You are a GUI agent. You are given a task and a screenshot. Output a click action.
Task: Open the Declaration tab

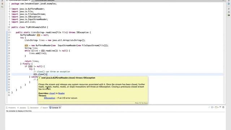tap(33, 108)
